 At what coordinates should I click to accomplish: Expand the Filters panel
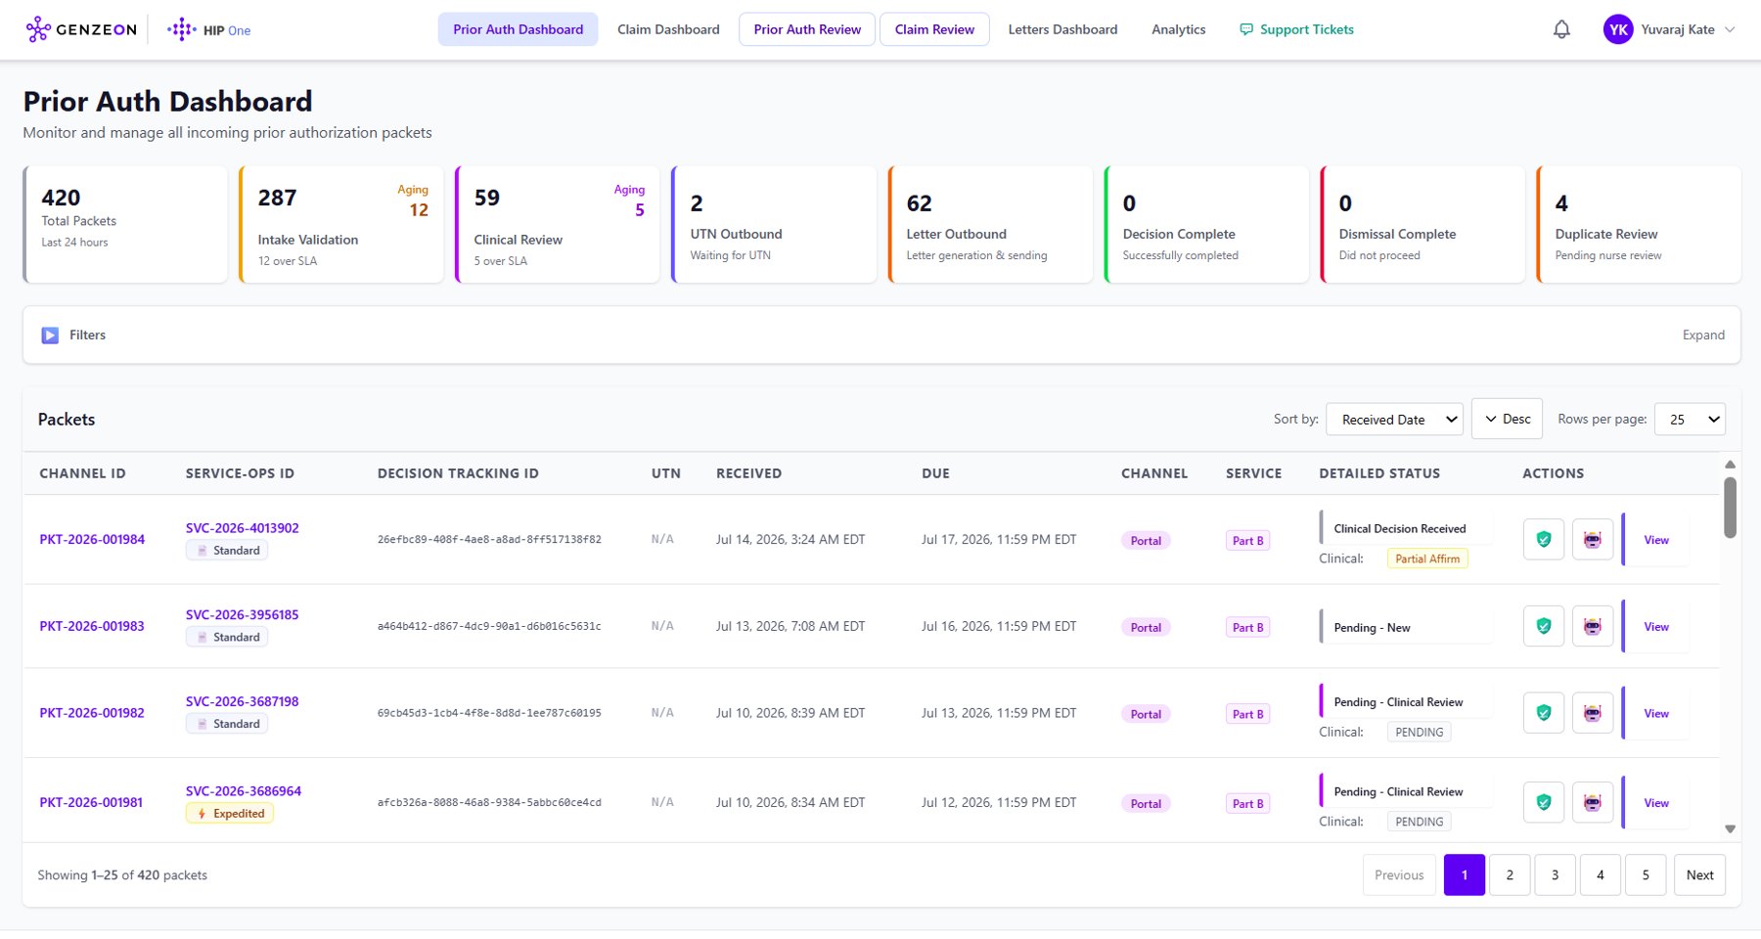pyautogui.click(x=1703, y=335)
